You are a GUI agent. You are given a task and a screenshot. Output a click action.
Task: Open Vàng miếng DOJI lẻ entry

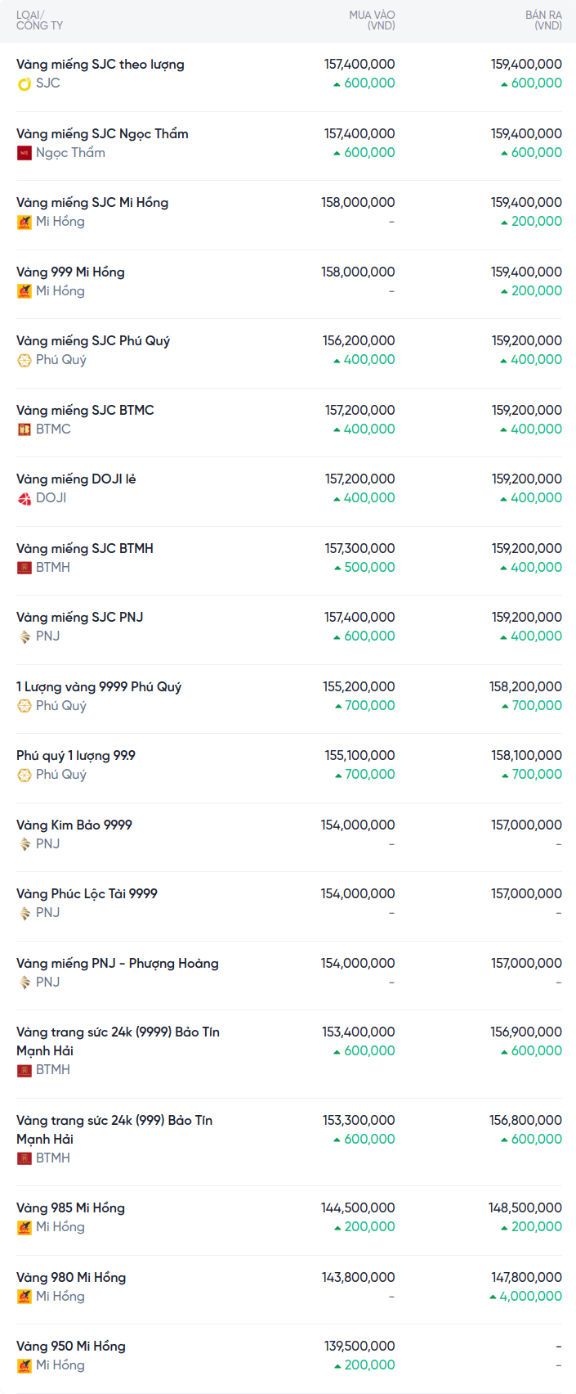[x=76, y=479]
